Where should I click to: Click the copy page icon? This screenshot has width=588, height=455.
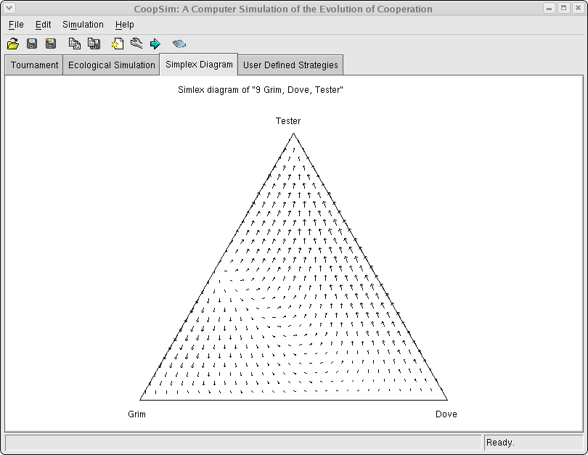74,44
